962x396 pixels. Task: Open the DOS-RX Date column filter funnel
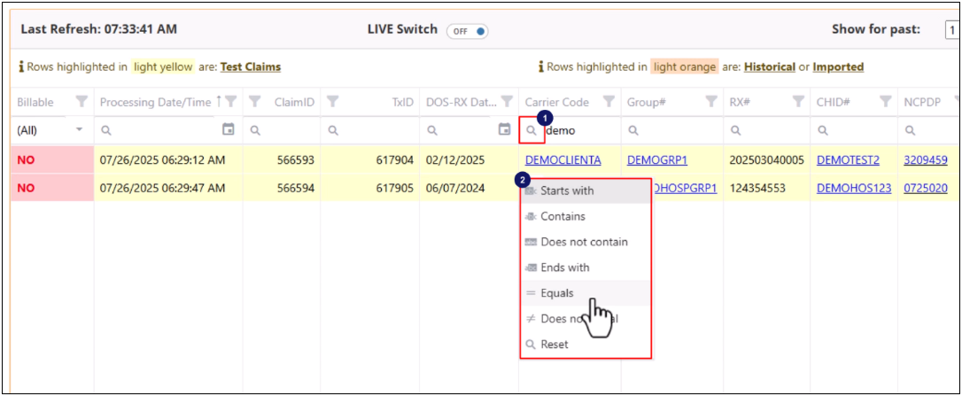coord(507,102)
